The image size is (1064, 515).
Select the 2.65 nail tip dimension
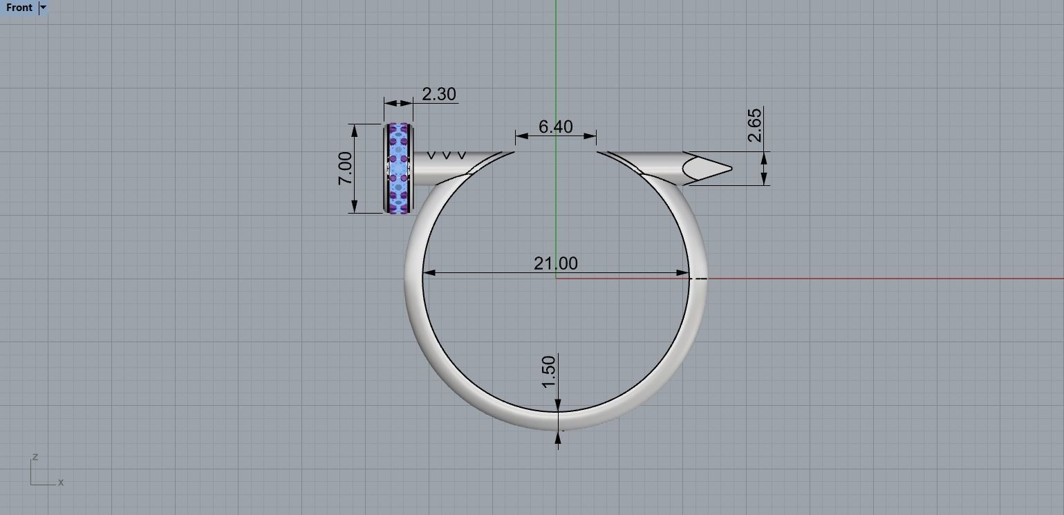coord(754,124)
